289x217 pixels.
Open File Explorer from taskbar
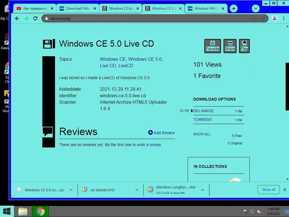pyautogui.click(x=23, y=211)
